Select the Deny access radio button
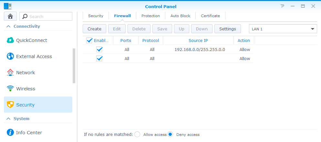 tap(170, 134)
